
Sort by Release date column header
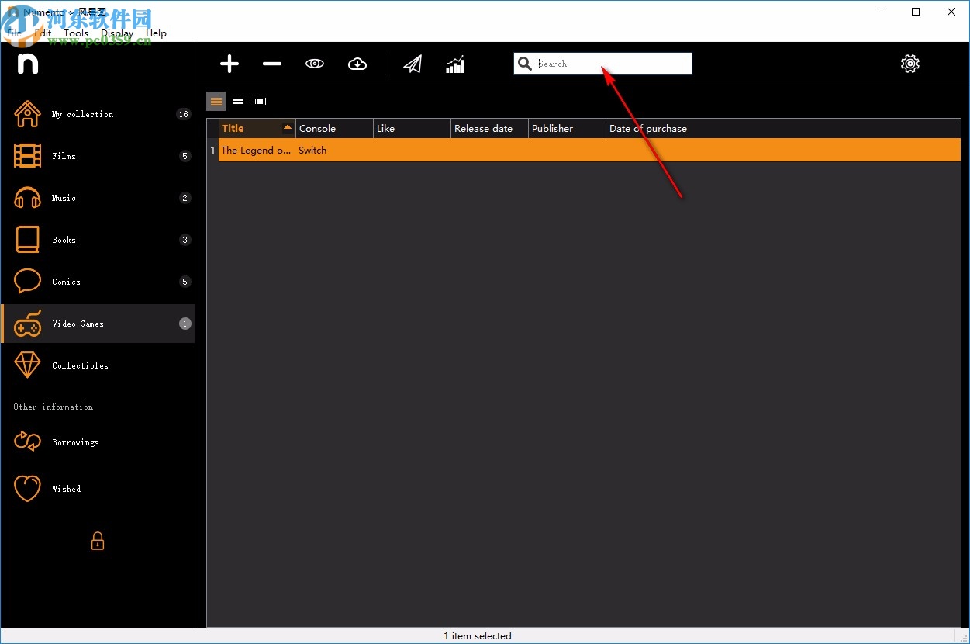point(489,129)
